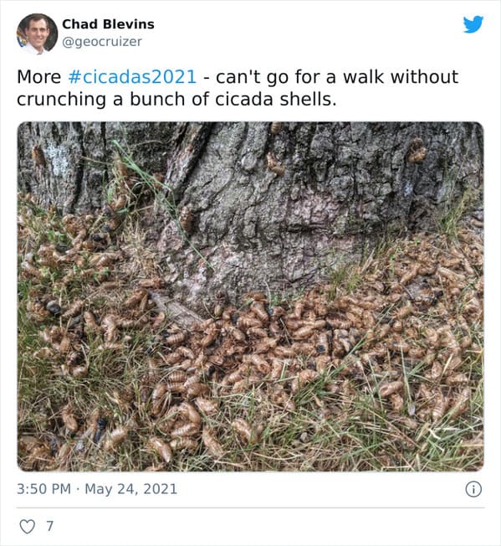501x546 pixels.
Task: Open the May 24, 2021 date link
Action: pos(131,489)
